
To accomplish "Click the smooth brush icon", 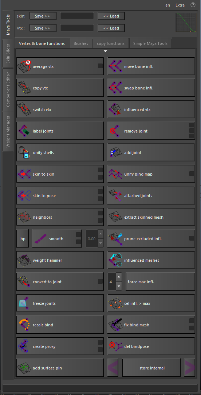I will (x=40, y=238).
